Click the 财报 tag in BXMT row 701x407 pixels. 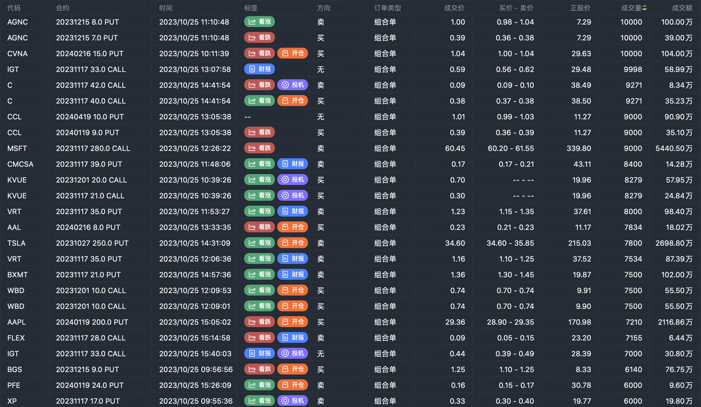point(292,275)
